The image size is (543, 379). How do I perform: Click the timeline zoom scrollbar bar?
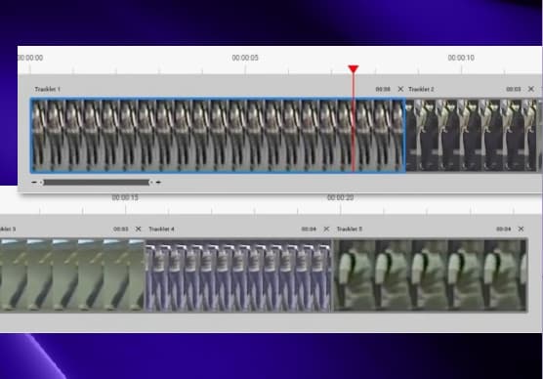click(x=97, y=183)
